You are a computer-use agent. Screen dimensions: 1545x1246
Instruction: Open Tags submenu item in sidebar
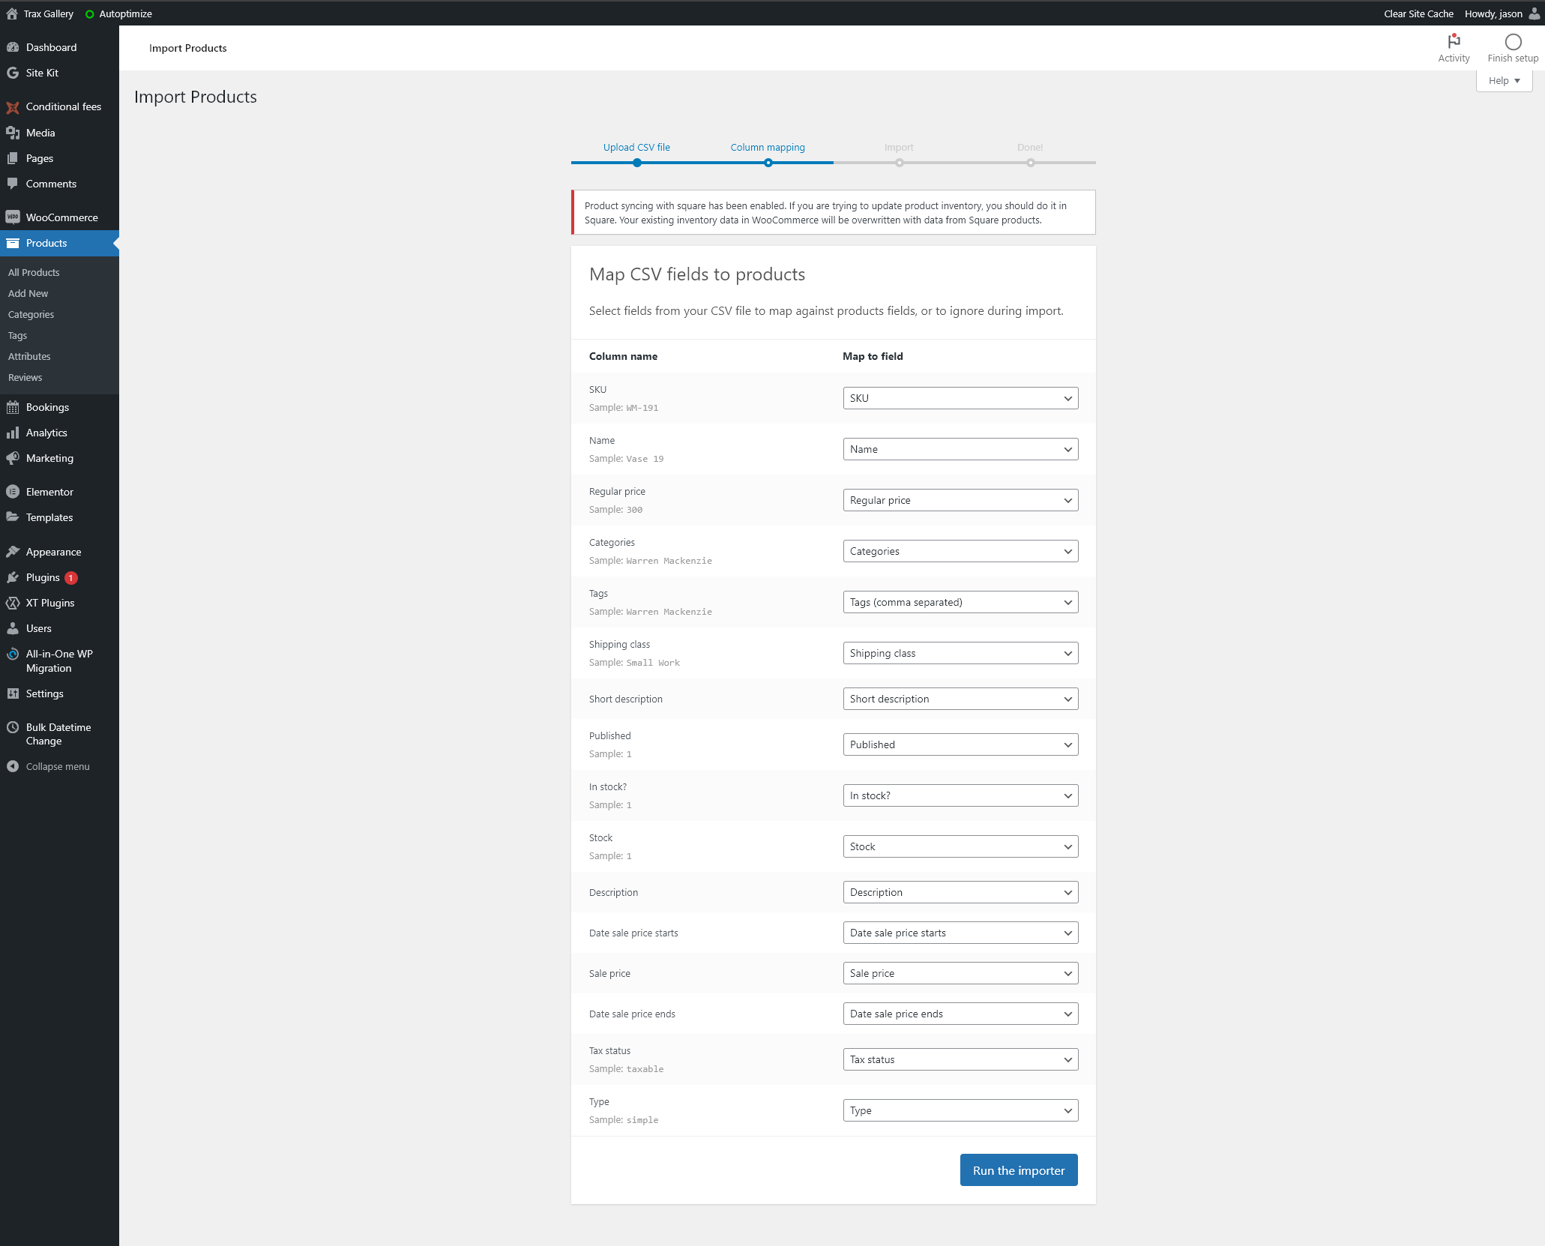(x=17, y=335)
